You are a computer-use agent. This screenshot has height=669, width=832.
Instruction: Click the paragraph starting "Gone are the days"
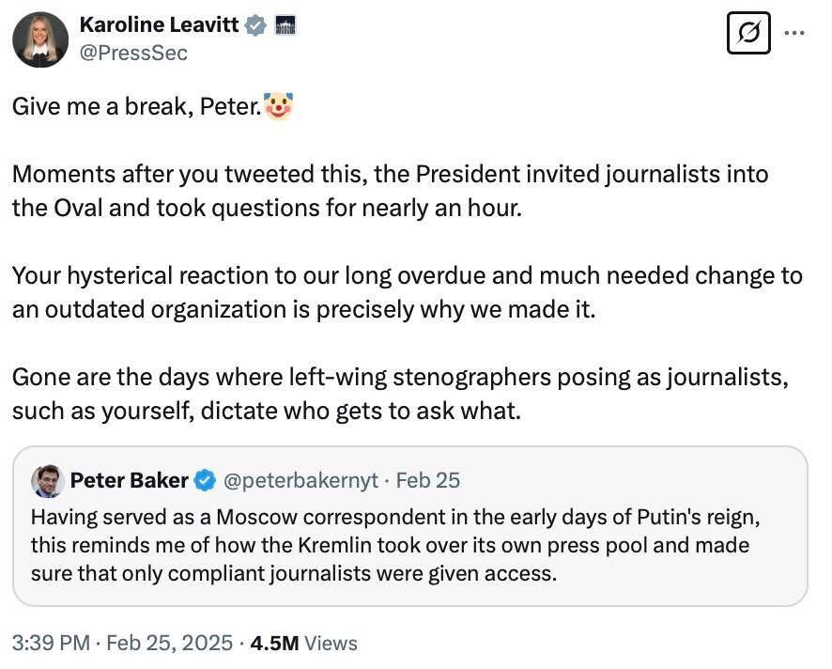pos(399,394)
